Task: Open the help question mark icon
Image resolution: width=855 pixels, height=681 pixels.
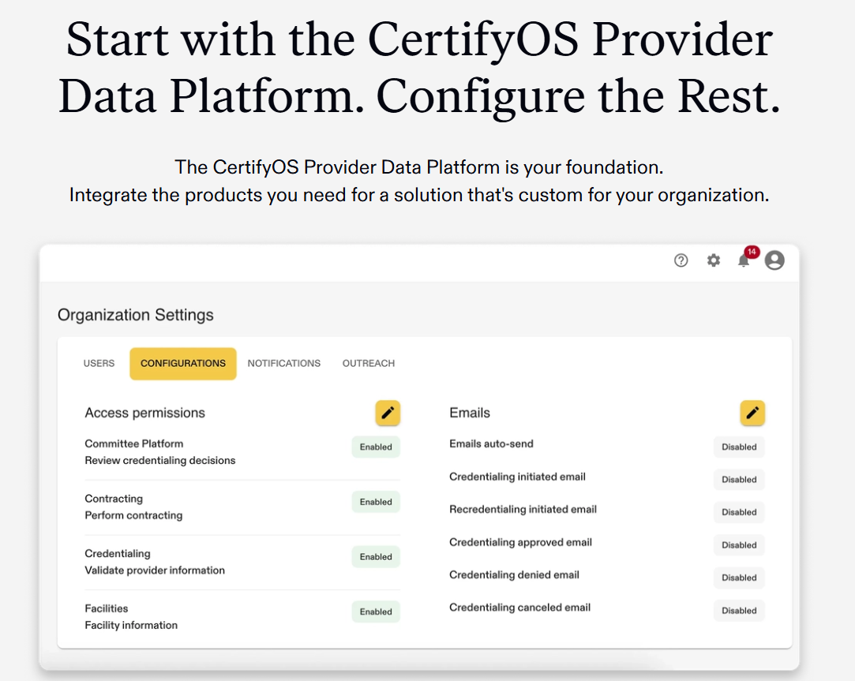Action: 681,260
